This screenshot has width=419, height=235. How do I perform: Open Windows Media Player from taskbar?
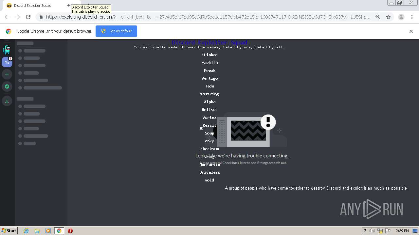[48, 231]
